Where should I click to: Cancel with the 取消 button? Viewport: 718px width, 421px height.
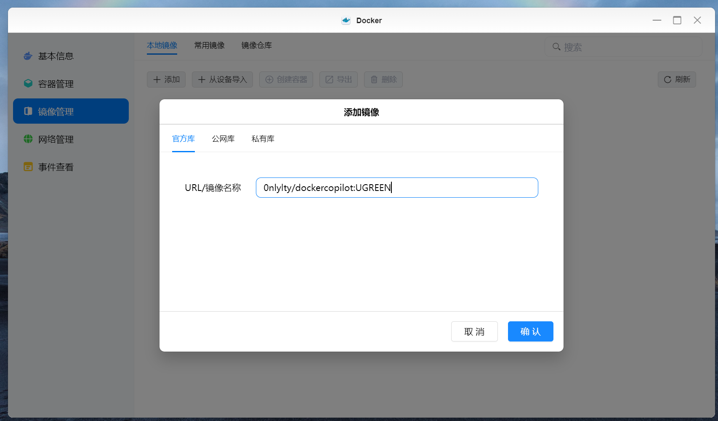(474, 331)
